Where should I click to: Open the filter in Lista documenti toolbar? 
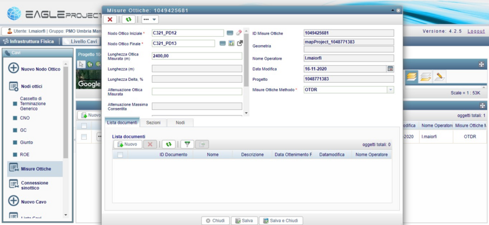[x=187, y=144]
